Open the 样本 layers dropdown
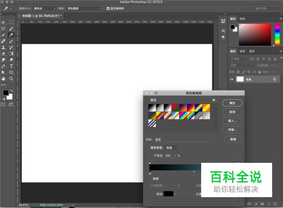The image size is (283, 208). [84, 8]
